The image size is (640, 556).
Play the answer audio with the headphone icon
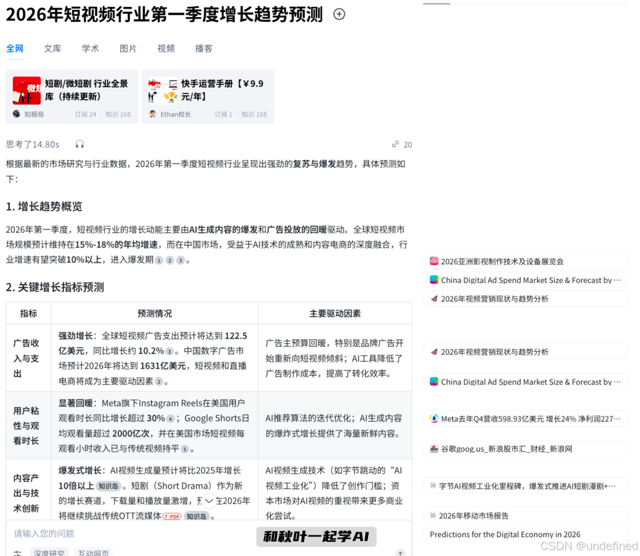point(80,144)
